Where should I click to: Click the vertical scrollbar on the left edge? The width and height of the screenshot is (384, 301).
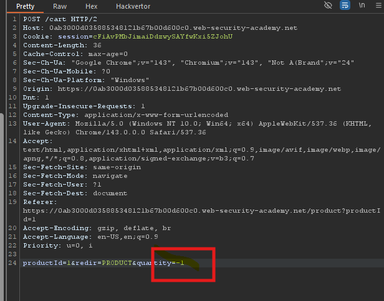2,207
